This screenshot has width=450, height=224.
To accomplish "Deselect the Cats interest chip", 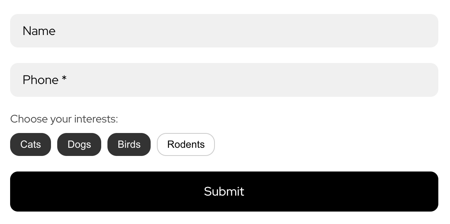I will (30, 144).
